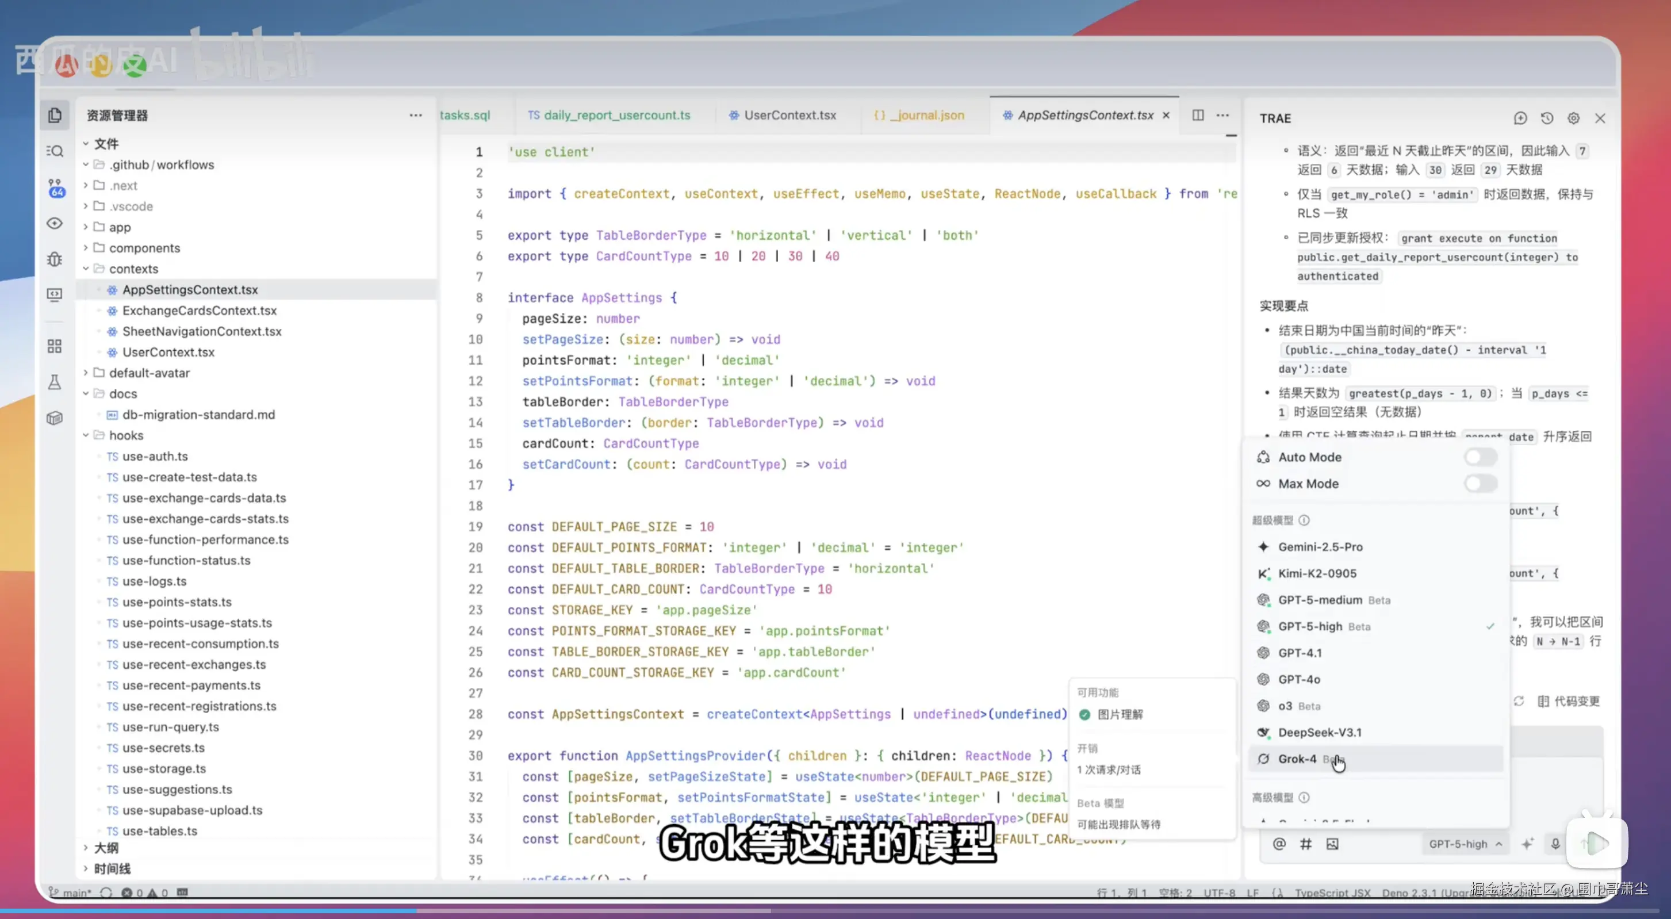
Task: Open the Run and Debug bug icon
Action: (55, 259)
